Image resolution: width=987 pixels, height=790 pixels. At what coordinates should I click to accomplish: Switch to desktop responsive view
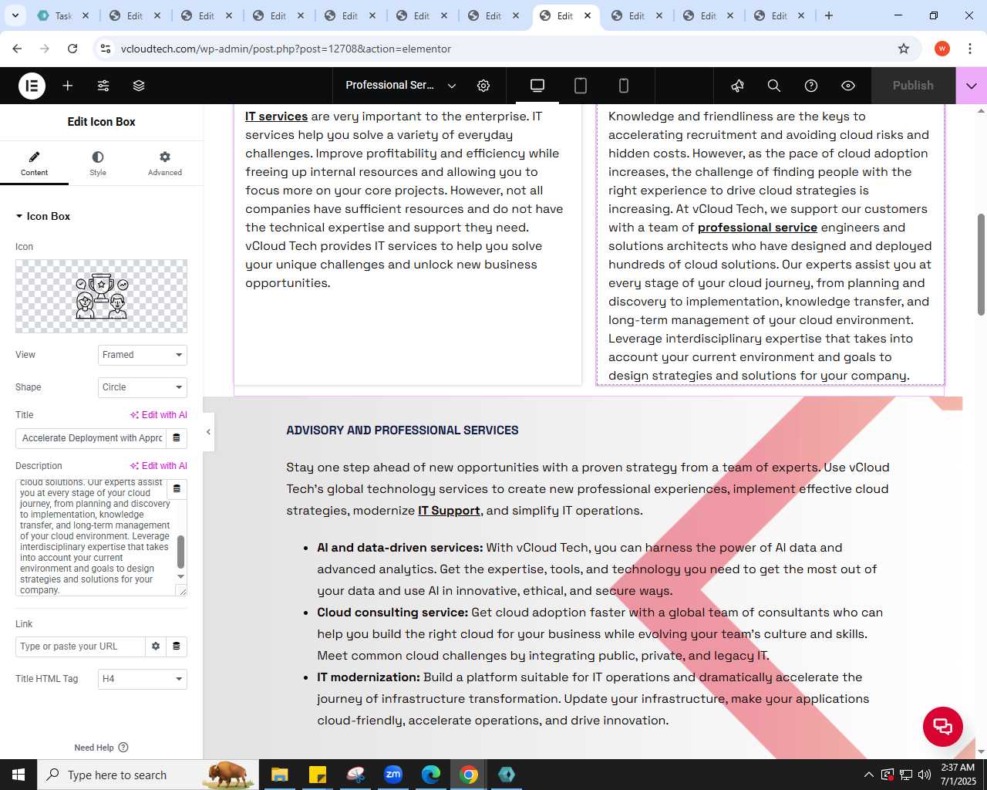click(537, 86)
